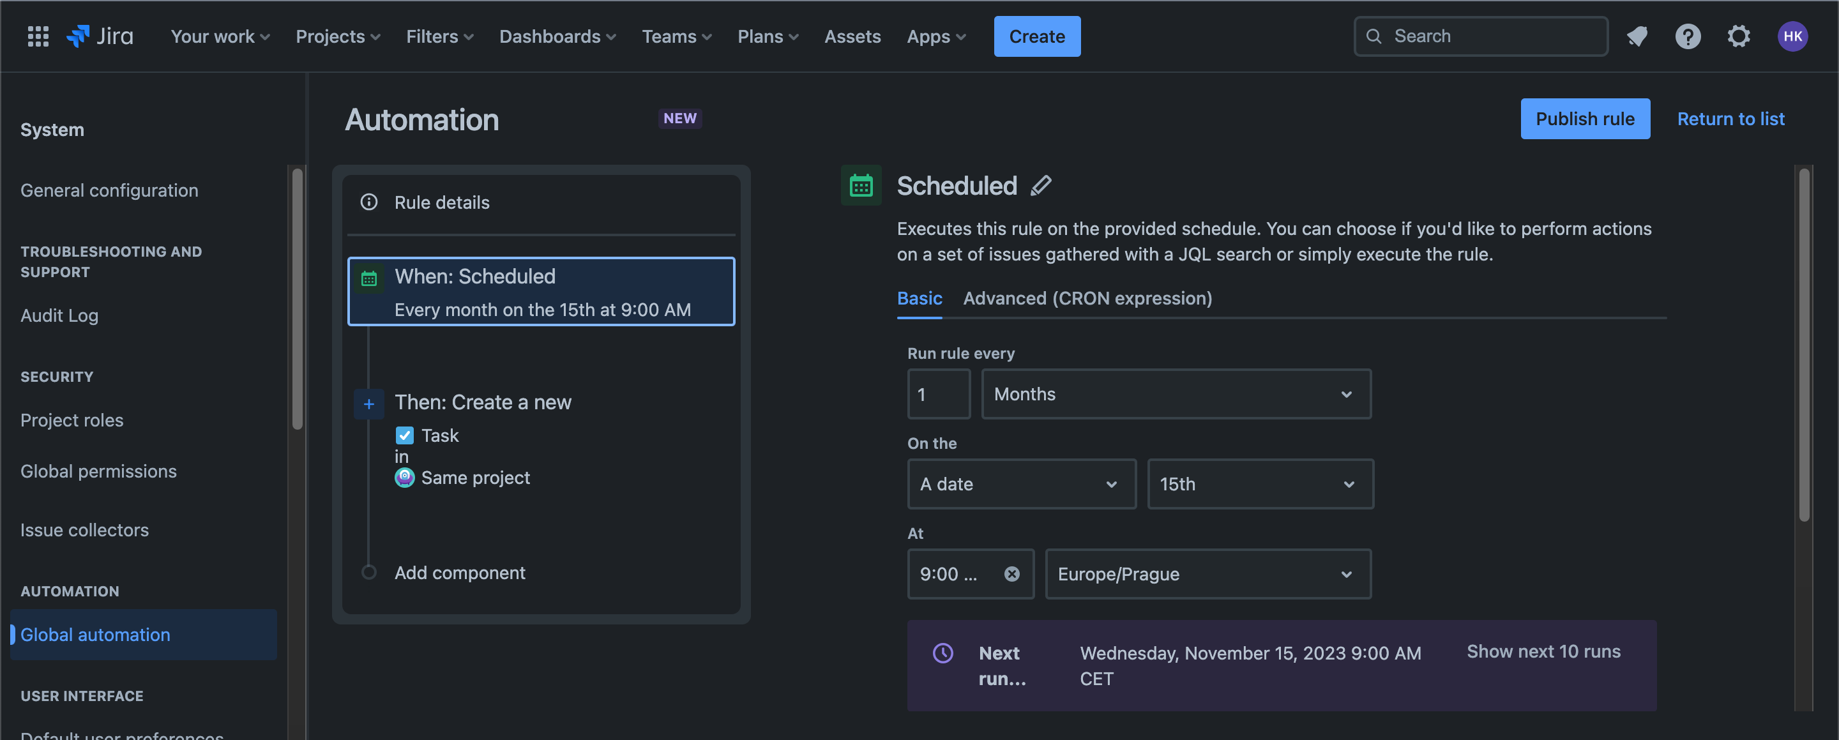Click Show next 10 runs
Image resolution: width=1839 pixels, height=740 pixels.
tap(1543, 651)
